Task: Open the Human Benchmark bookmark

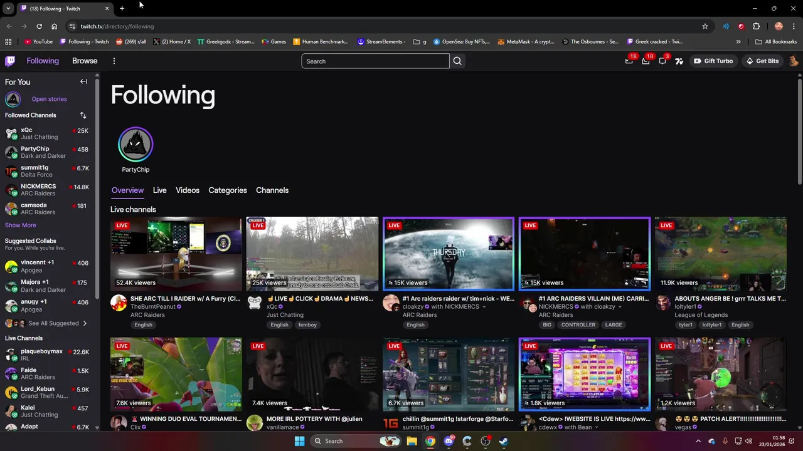Action: pos(321,42)
